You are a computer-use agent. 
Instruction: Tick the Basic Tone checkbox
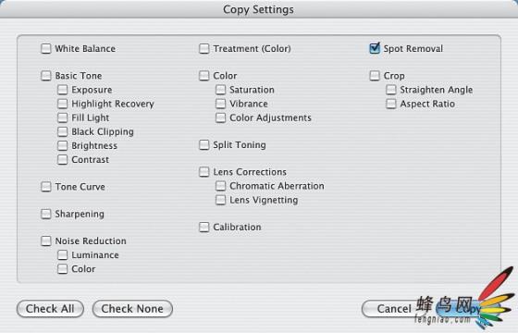click(x=46, y=76)
